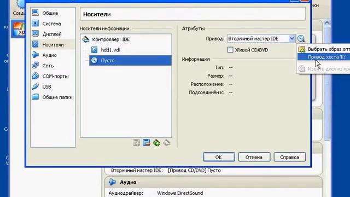Viewport: 350px width, 197px height.
Task: Click the optical disk chooser icon
Action: (301, 39)
